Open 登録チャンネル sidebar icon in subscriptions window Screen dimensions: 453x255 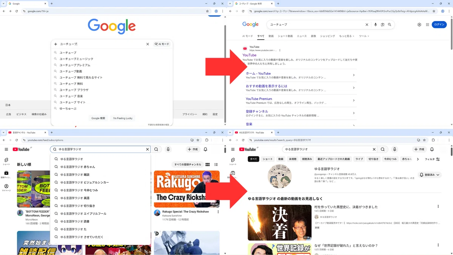(x=6, y=175)
